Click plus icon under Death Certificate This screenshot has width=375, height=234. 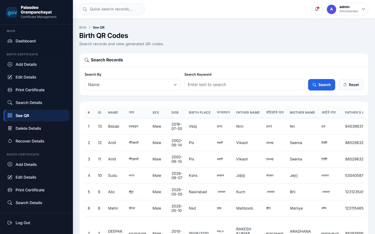[10, 165]
